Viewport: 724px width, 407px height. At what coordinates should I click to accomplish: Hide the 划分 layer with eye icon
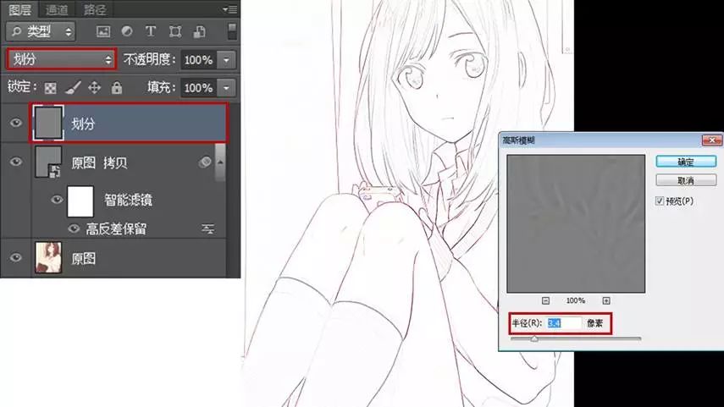(x=15, y=124)
